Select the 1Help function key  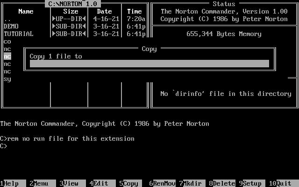[13, 183]
